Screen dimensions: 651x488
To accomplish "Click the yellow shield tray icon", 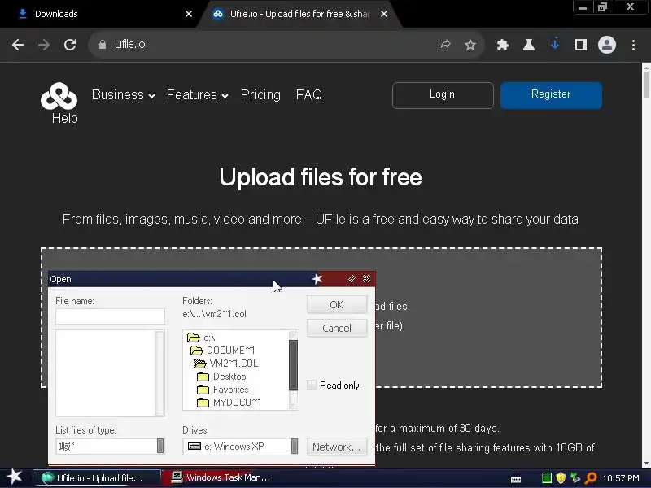I will 561,478.
